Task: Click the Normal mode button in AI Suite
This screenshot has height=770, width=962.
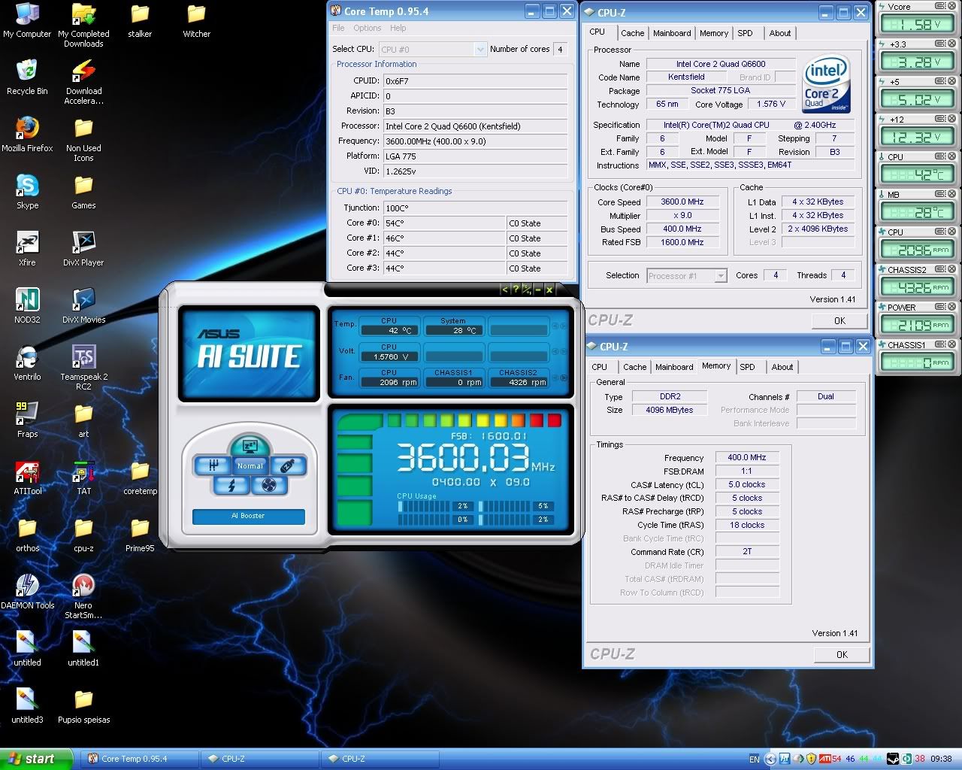Action: point(250,466)
